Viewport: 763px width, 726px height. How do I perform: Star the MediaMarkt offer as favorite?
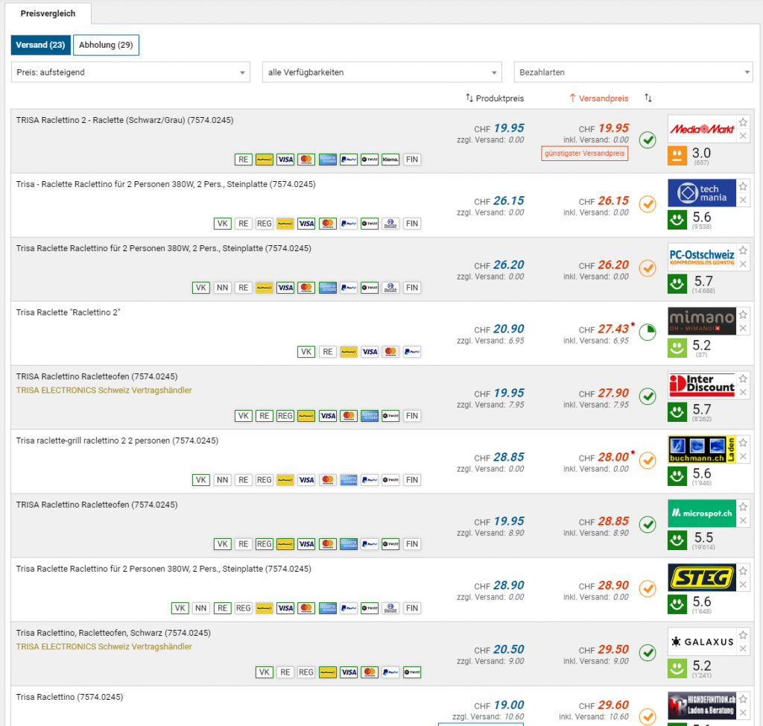coord(743,122)
